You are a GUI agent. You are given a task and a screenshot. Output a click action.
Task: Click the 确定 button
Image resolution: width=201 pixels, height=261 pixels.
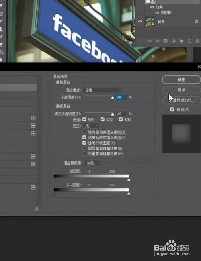[x=181, y=80]
